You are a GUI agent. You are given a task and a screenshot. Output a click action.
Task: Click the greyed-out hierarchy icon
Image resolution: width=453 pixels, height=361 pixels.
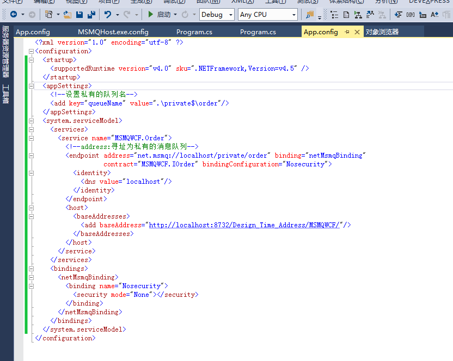382,15
